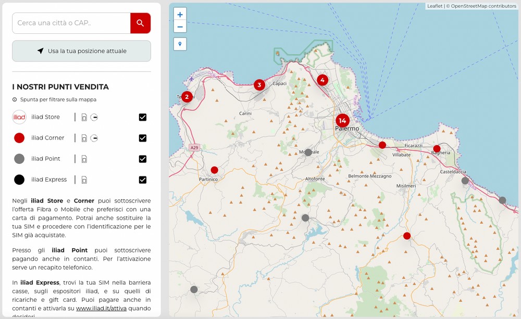
Task: Toggle the iliad Express filter checkbox
Action: point(143,180)
